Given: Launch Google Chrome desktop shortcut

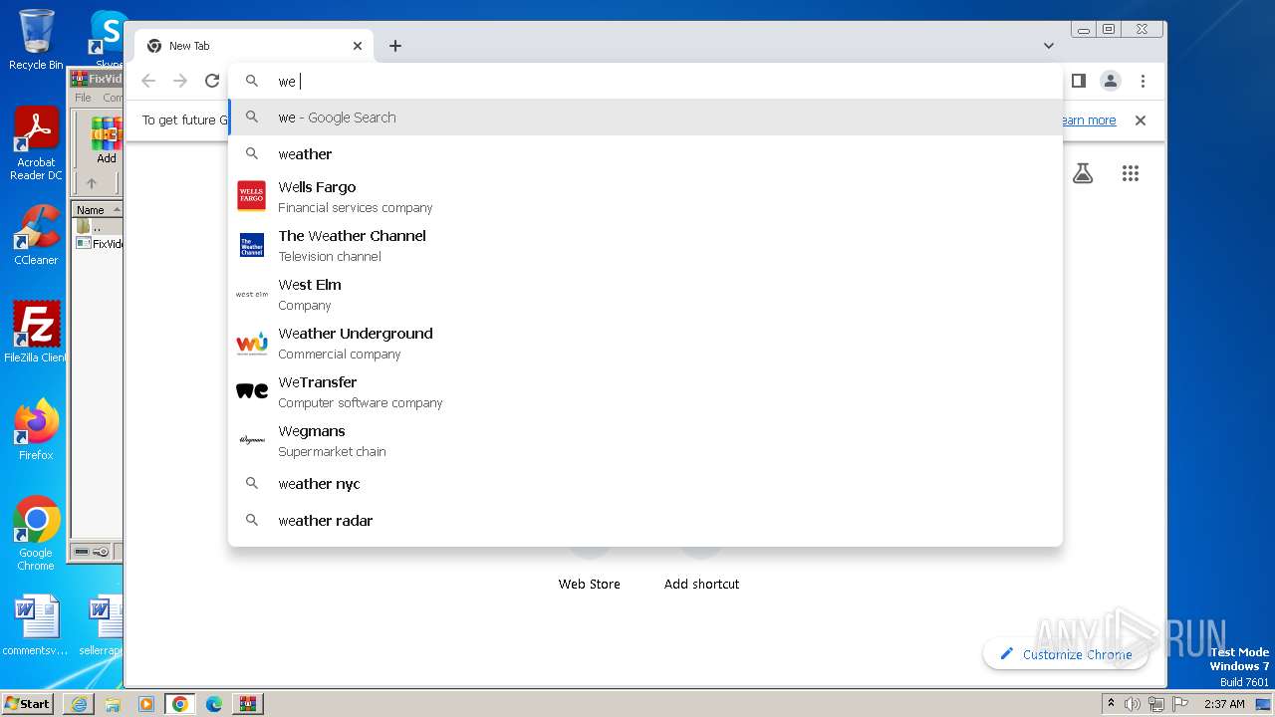Looking at the screenshot, I should coord(36,533).
